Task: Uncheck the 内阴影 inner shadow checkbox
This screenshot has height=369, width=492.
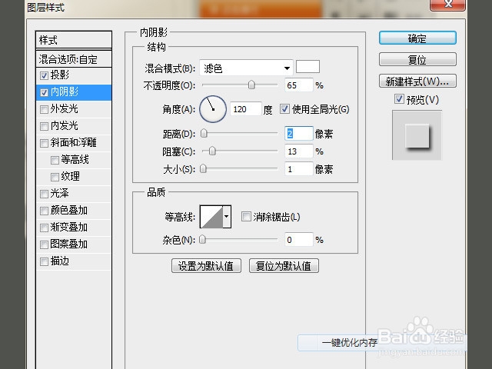Action: [44, 92]
